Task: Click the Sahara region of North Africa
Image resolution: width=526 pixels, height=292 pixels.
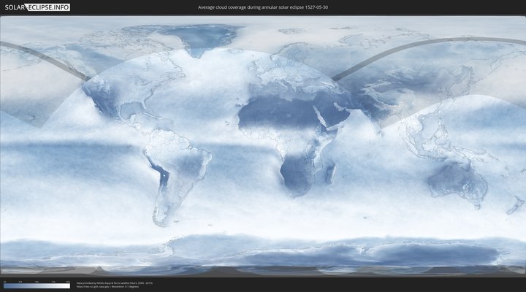Action: click(270, 109)
